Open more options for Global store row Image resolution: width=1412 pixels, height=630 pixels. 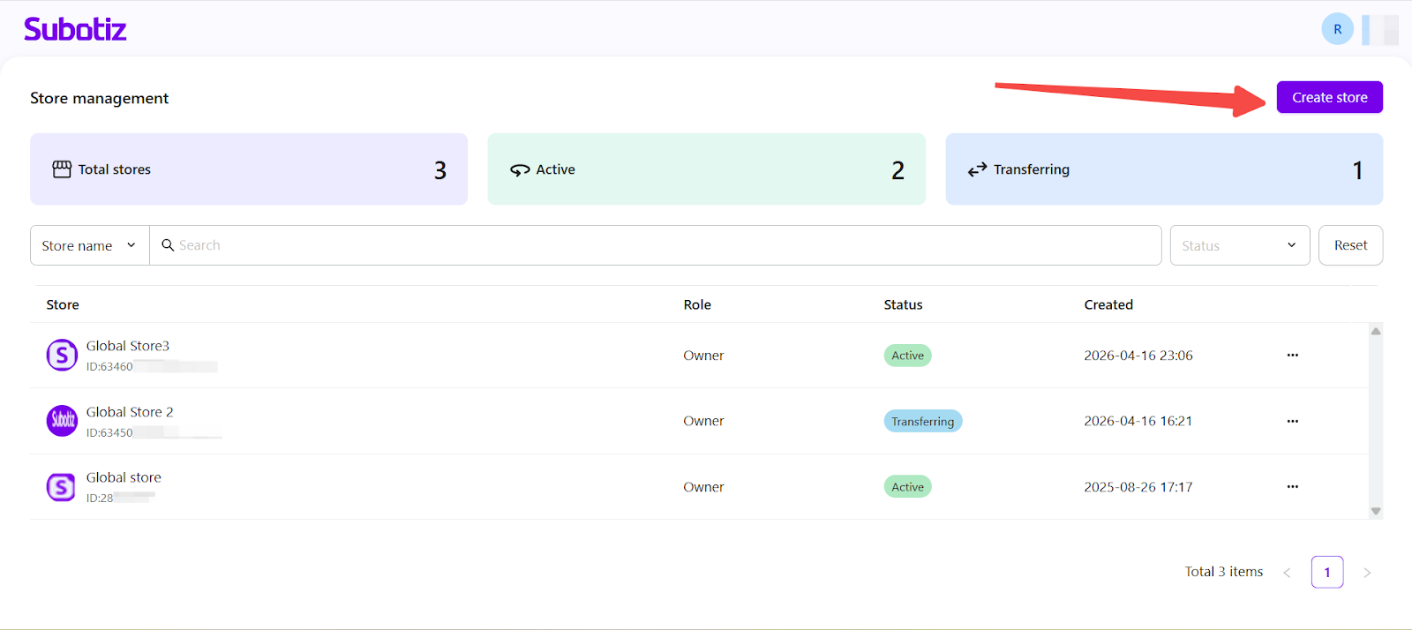click(x=1292, y=487)
